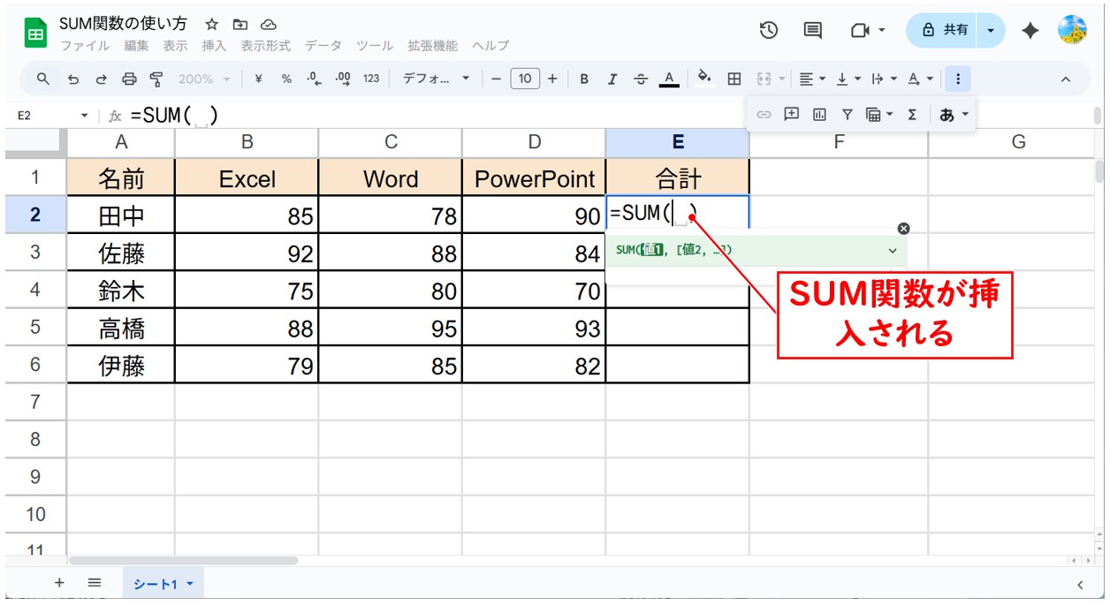Open the 200% zoom dropdown
The image size is (1110, 605).
coord(203,79)
